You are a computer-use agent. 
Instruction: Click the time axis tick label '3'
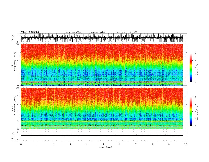tap(70, 144)
